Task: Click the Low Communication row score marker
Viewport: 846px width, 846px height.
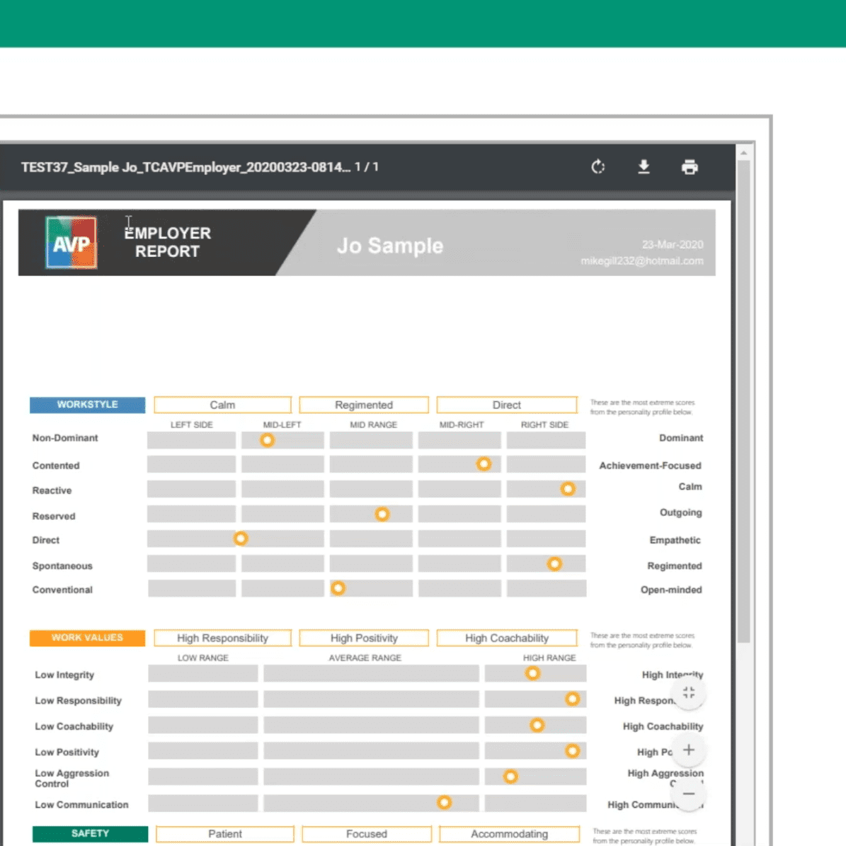Action: (x=444, y=802)
